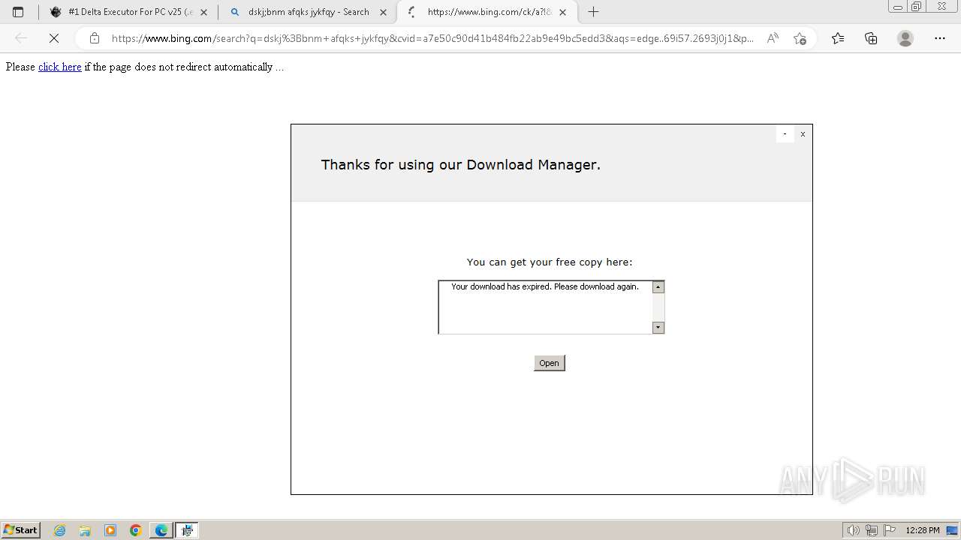Click 'Thanks for using our Download Manager' heading
Screen dimensions: 961x540
click(x=461, y=164)
